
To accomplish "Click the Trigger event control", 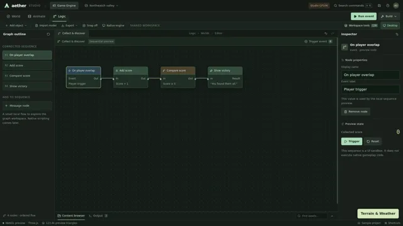I will [x=318, y=41].
